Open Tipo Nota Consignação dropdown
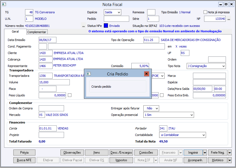Viewport: 236px width, 168px height. click(223, 66)
